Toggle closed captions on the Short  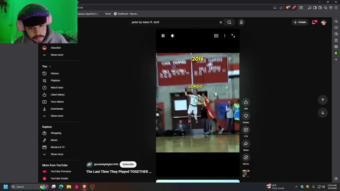coord(216,36)
